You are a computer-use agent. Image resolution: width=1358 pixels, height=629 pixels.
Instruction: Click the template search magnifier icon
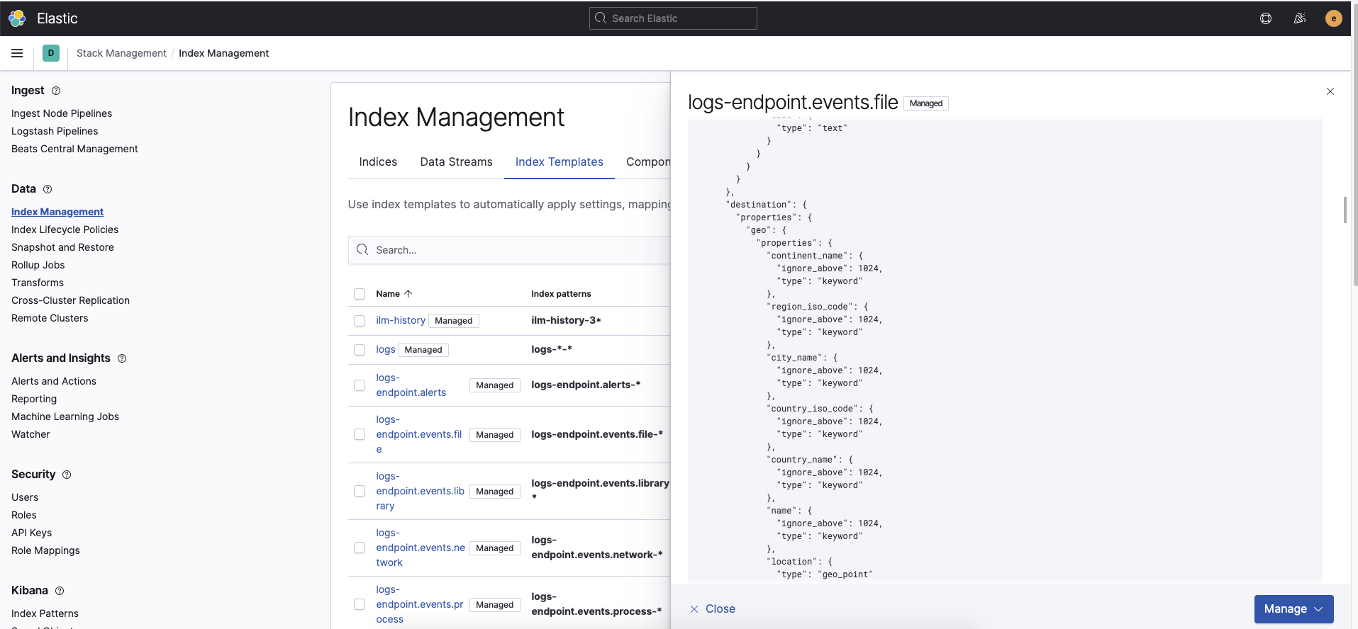[362, 249]
